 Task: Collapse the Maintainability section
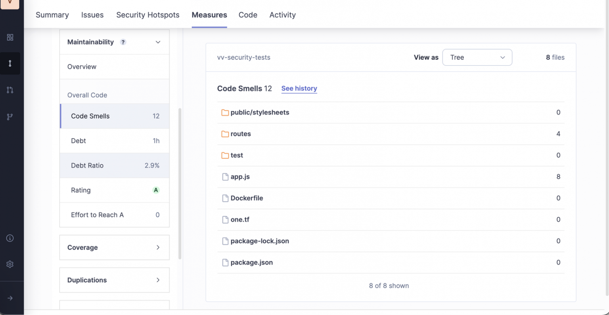(x=158, y=42)
